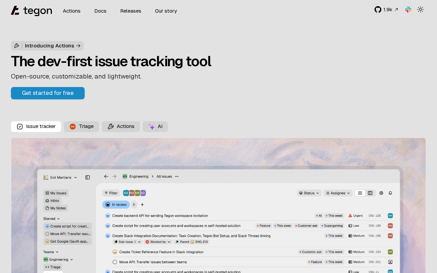Click the back arrow in the app header
The height and width of the screenshot is (273, 437).
106,176
